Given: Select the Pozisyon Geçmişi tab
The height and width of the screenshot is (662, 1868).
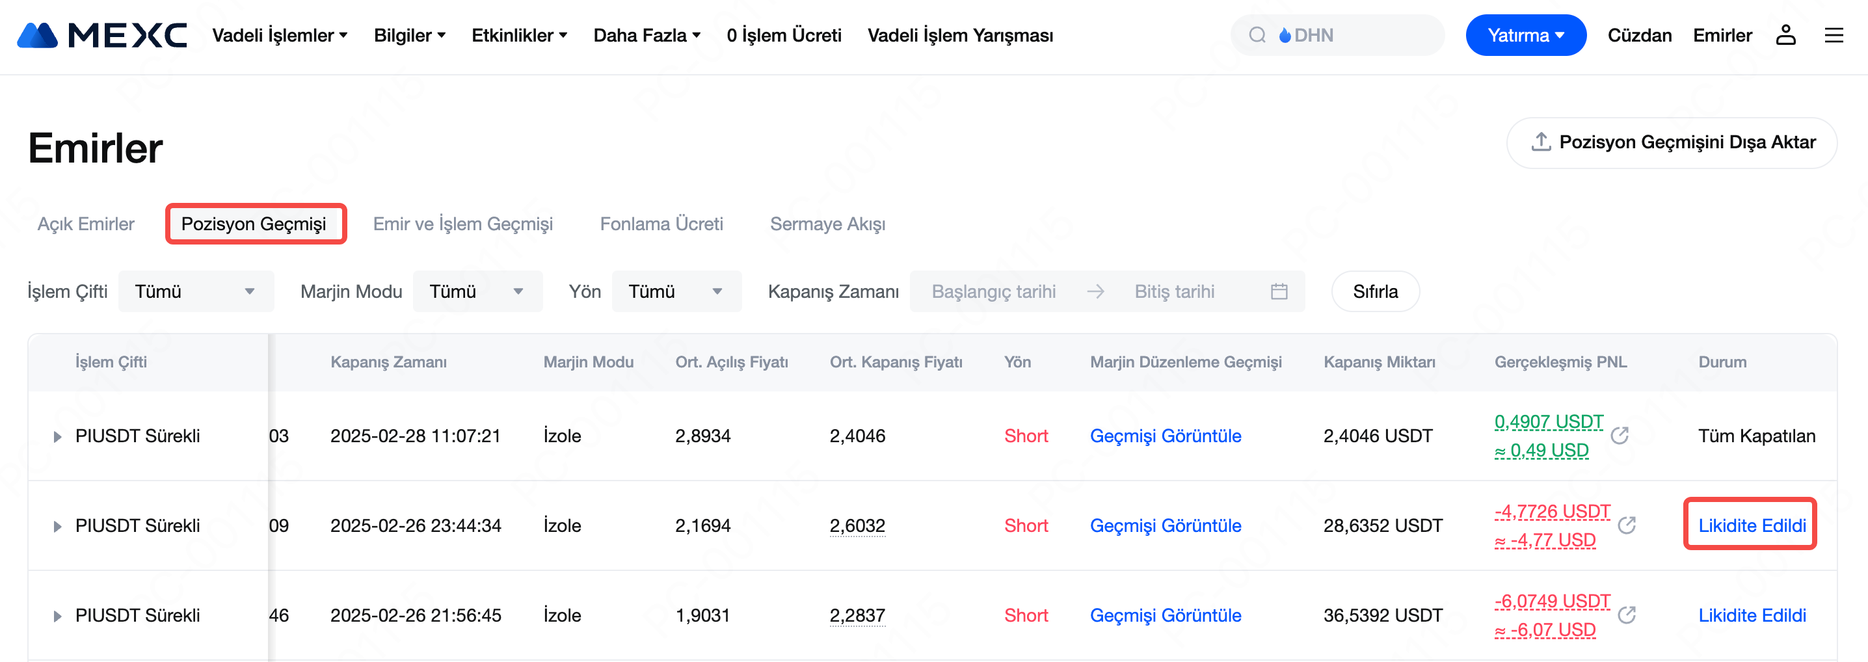Looking at the screenshot, I should [254, 224].
